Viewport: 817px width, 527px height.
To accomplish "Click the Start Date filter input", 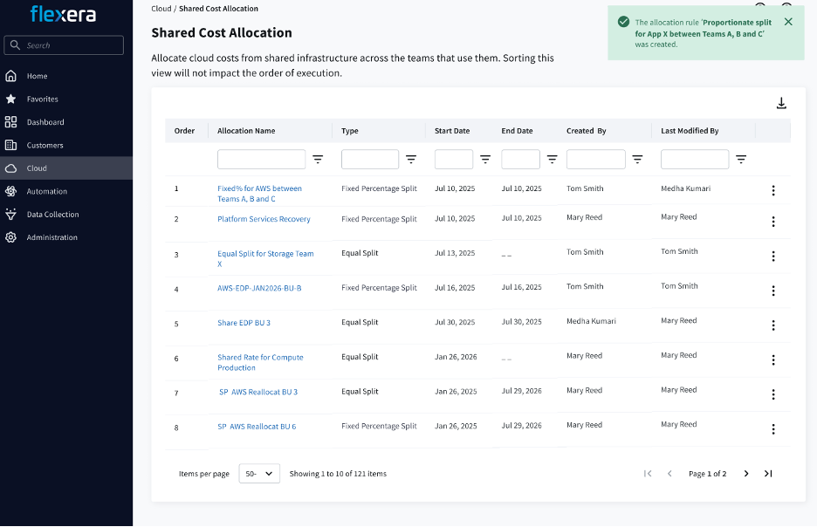I will coord(454,160).
